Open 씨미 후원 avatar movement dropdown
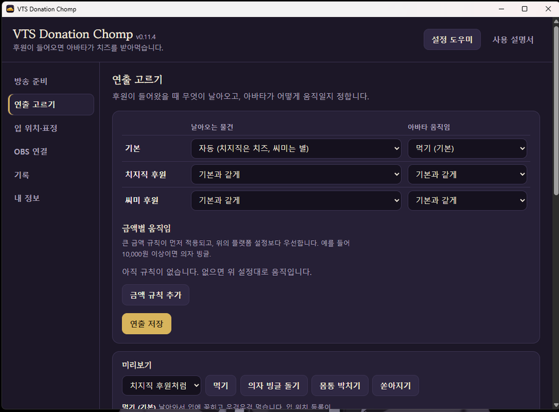Image resolution: width=559 pixels, height=412 pixels. [467, 200]
